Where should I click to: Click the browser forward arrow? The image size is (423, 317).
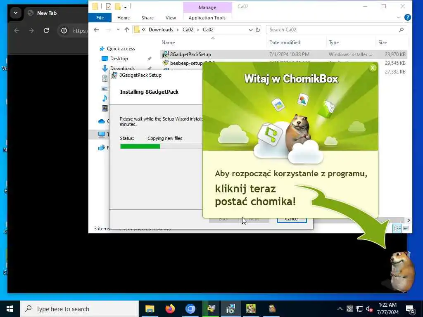click(31, 31)
